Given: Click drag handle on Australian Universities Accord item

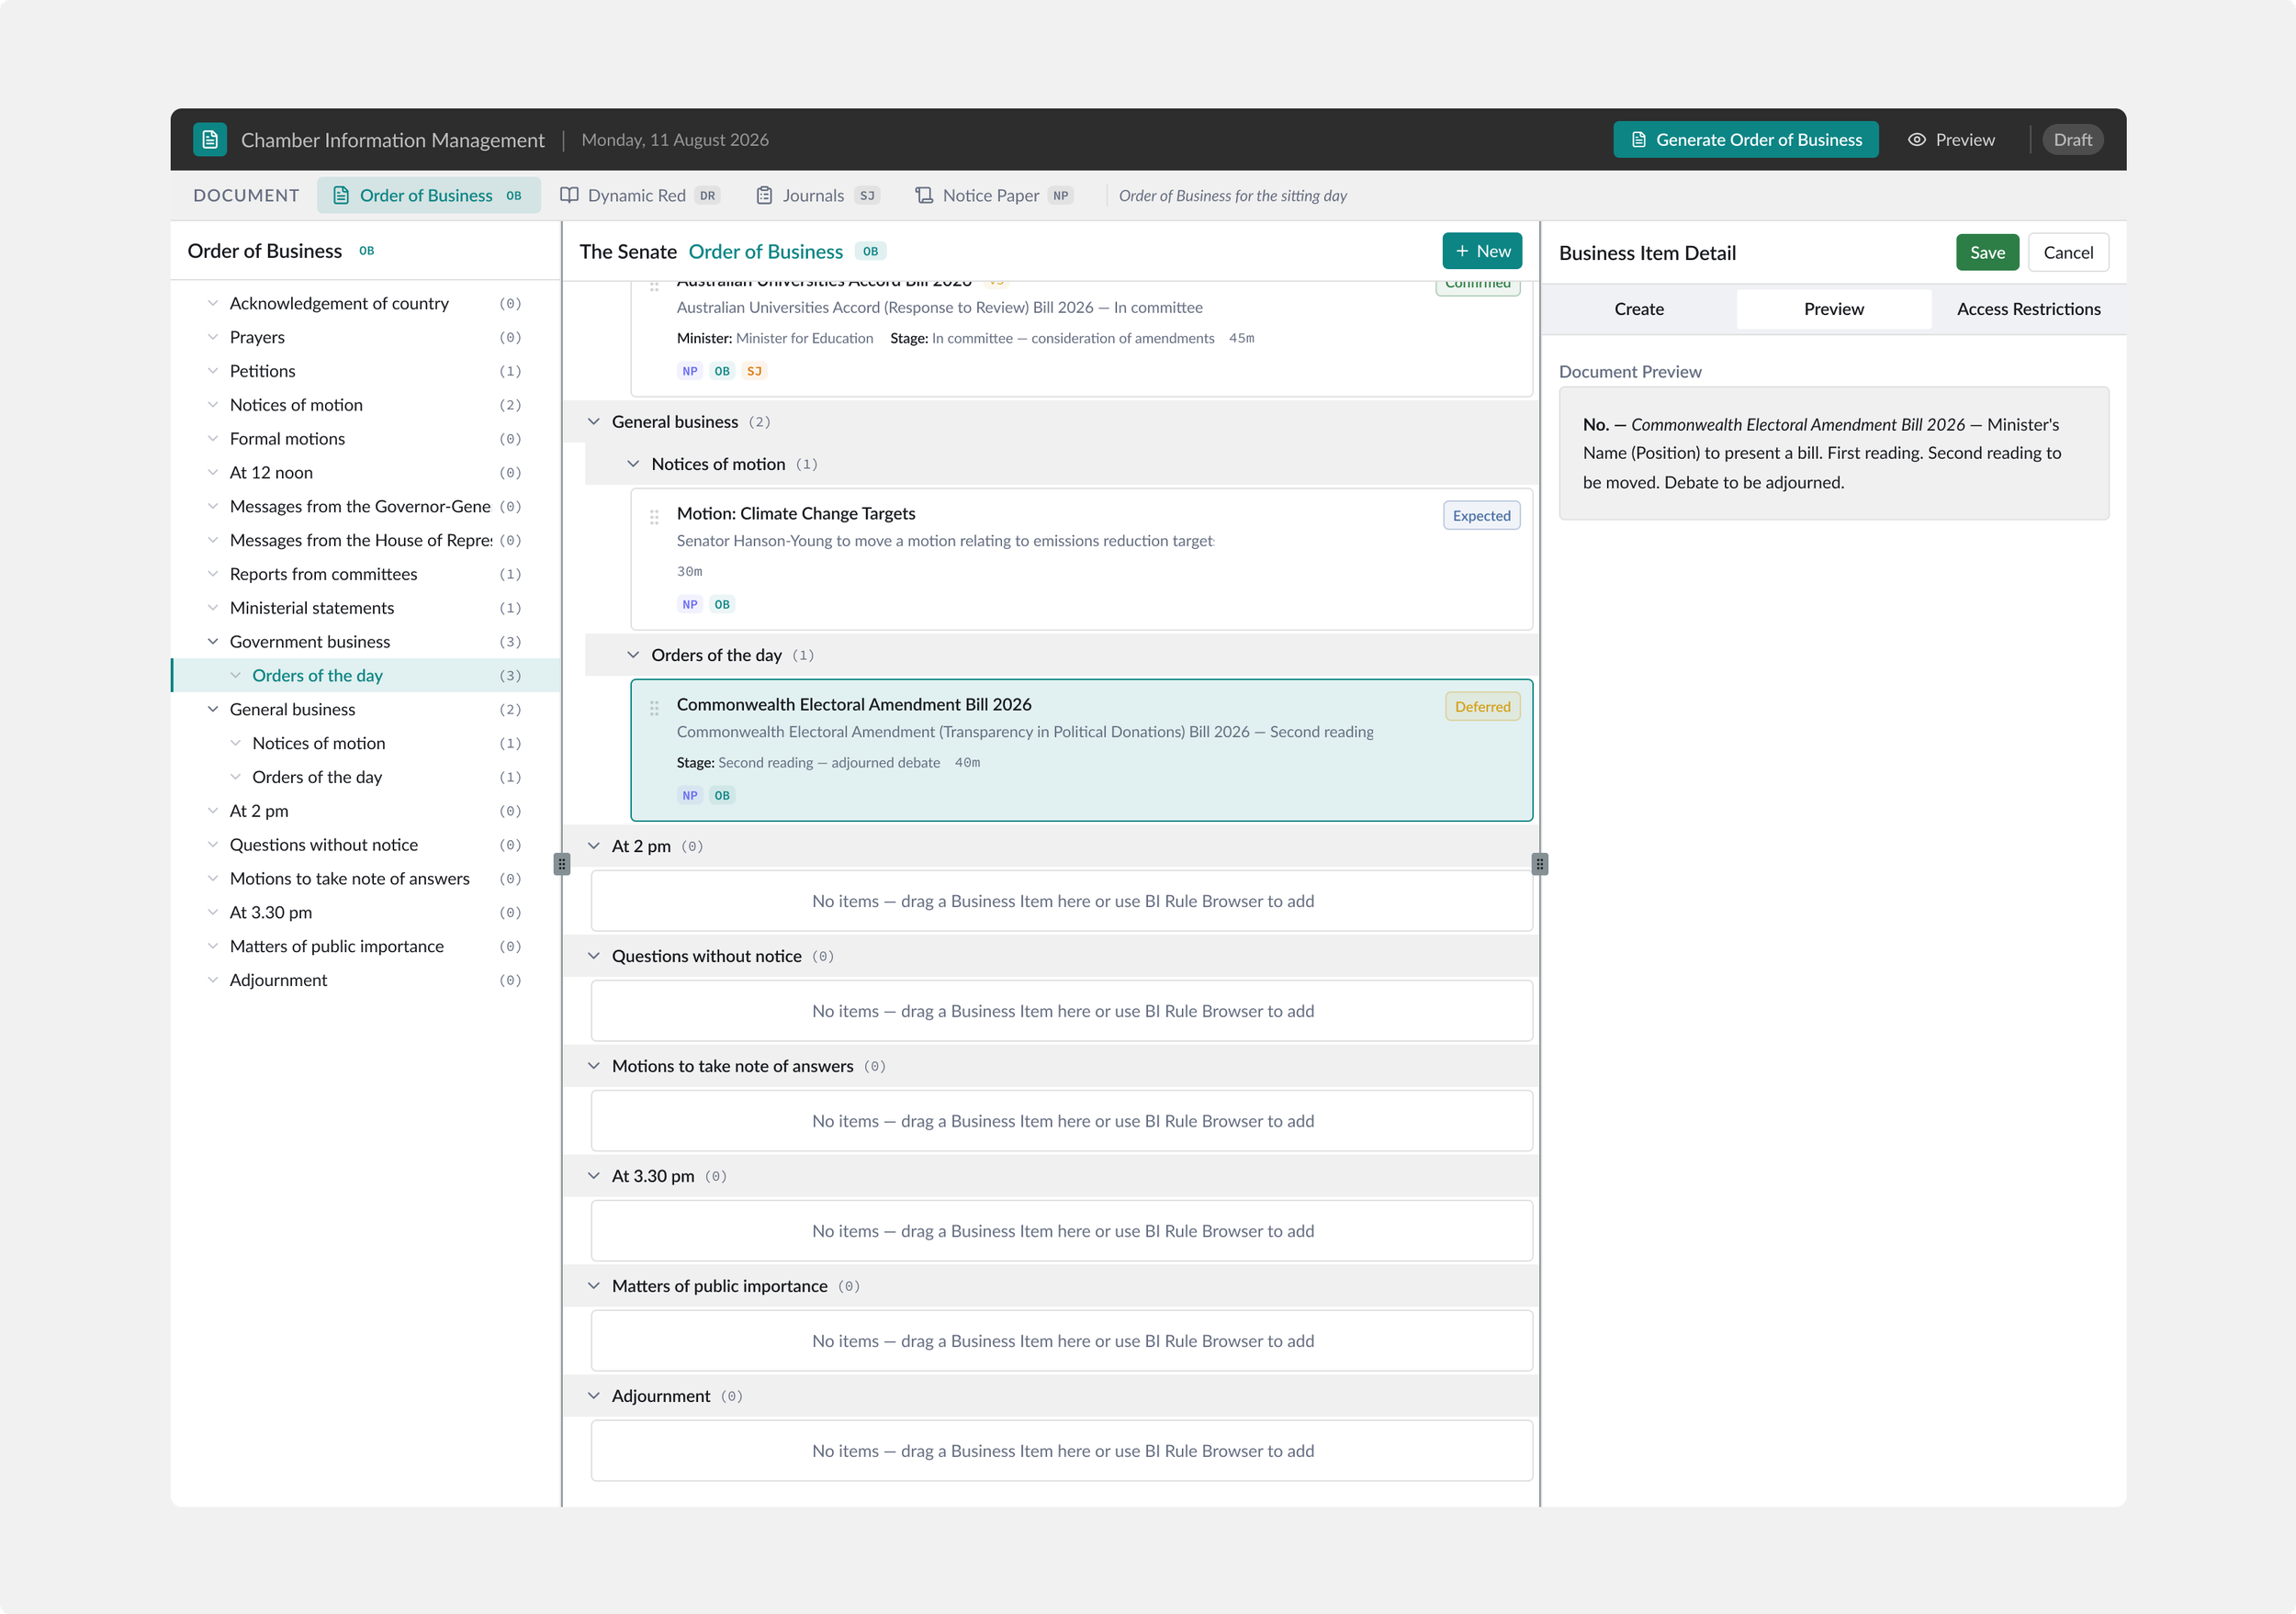Looking at the screenshot, I should click(654, 286).
